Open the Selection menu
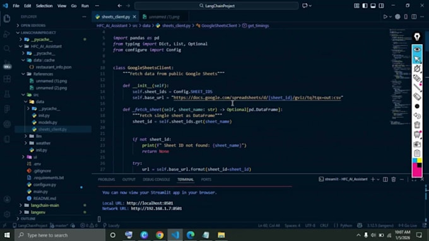 tap(44, 6)
